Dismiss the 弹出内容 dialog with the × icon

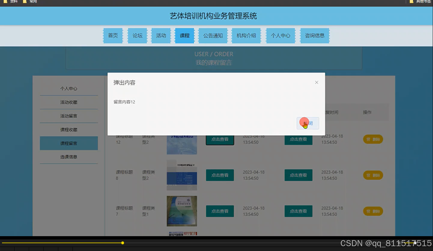[316, 82]
